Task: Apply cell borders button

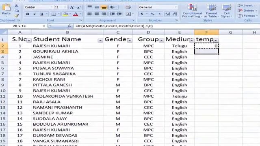Action: pyautogui.click(x=54, y=14)
